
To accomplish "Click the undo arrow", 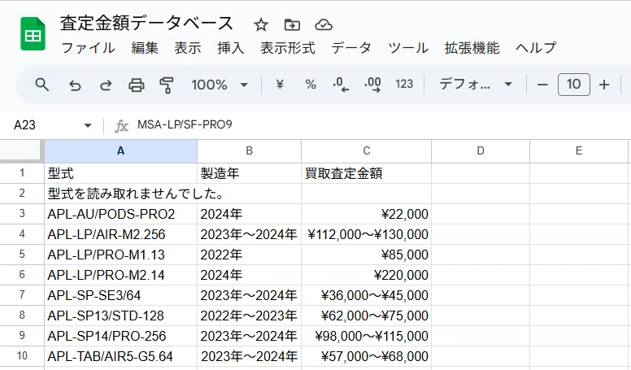I will pos(75,85).
